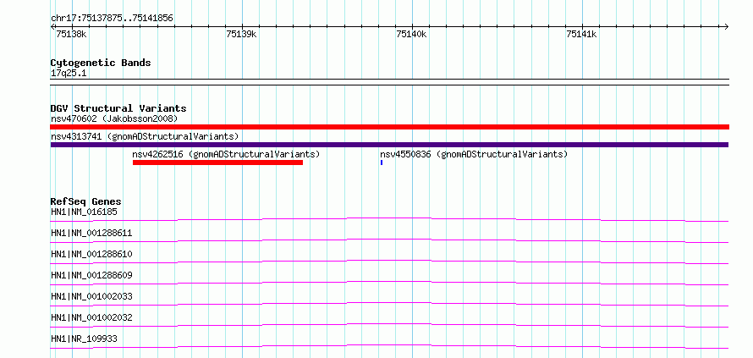Open the HN1|NM_001288610 transcript

pos(91,254)
